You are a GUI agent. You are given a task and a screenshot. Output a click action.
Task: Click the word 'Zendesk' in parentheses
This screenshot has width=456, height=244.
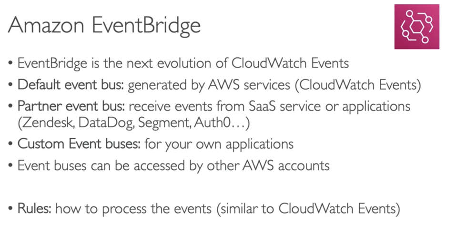point(48,122)
